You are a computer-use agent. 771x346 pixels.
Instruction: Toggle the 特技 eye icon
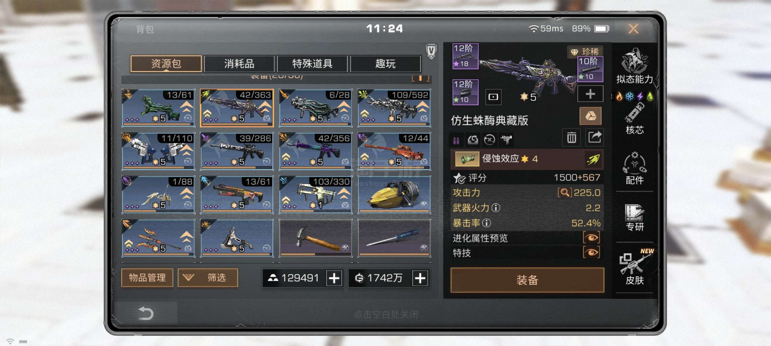[x=591, y=253]
